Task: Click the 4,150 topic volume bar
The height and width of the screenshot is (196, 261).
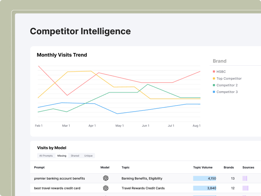Action: click(205, 178)
